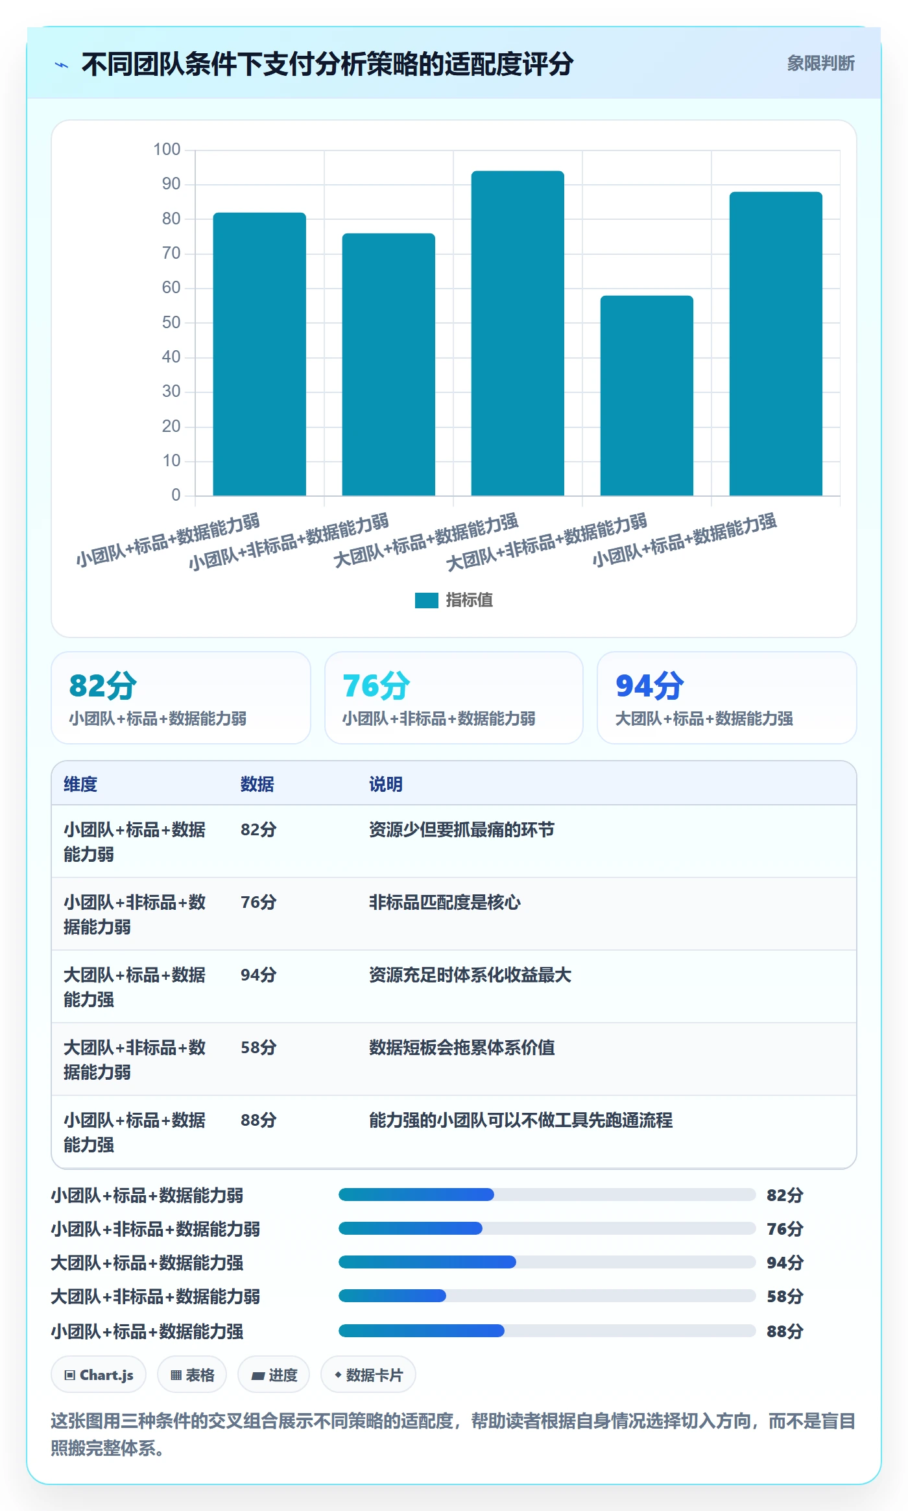Click the 表格 tag grid icon
Viewport: 908px width, 1511px height.
[x=176, y=1375]
